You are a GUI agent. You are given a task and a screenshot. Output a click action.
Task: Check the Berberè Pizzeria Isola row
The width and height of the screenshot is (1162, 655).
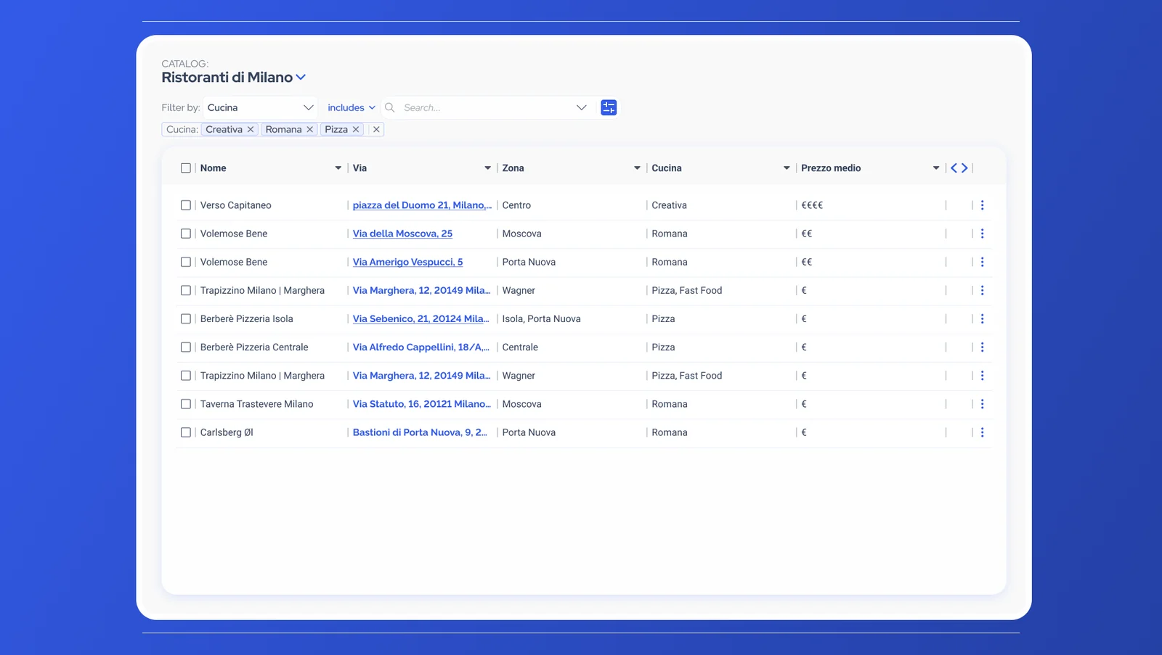click(x=186, y=318)
